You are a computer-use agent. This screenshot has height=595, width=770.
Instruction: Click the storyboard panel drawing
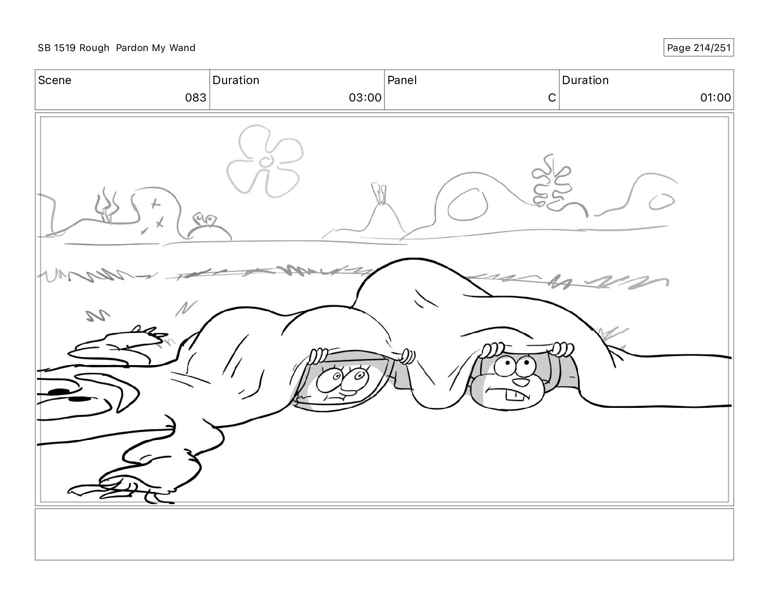384,310
